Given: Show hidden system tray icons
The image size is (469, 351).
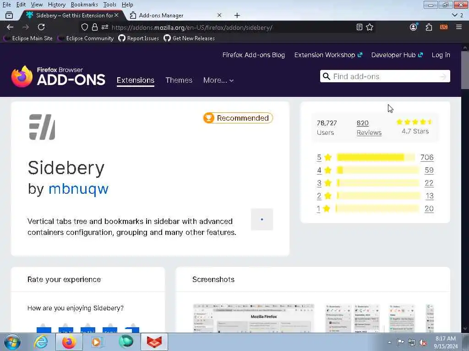Looking at the screenshot, I should [x=389, y=342].
